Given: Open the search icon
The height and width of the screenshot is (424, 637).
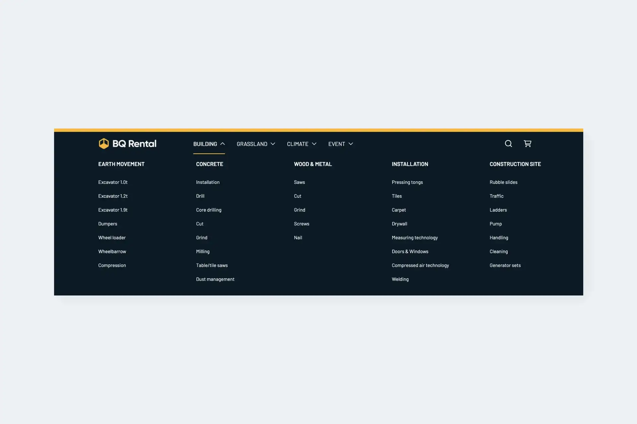Looking at the screenshot, I should click(508, 143).
